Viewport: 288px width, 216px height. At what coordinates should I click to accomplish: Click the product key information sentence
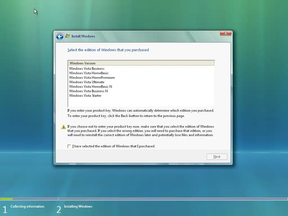coord(141,111)
